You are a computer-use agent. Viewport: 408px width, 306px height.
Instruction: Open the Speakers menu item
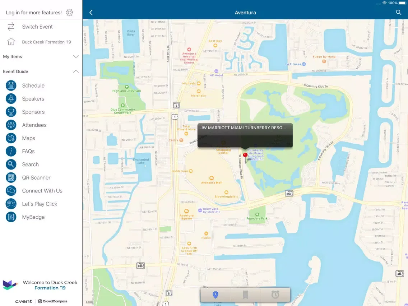[x=33, y=99]
